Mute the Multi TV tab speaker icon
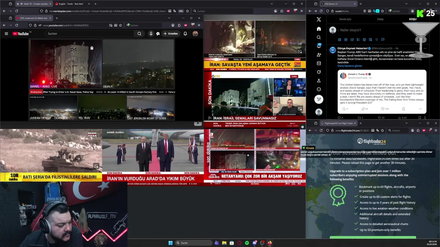 coord(22,4)
